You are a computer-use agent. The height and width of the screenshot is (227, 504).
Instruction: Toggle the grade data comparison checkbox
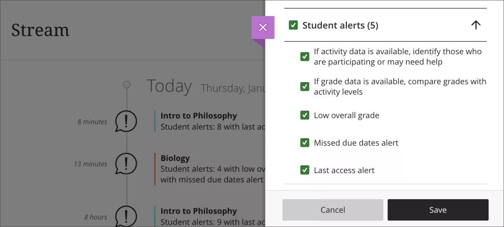pos(304,86)
